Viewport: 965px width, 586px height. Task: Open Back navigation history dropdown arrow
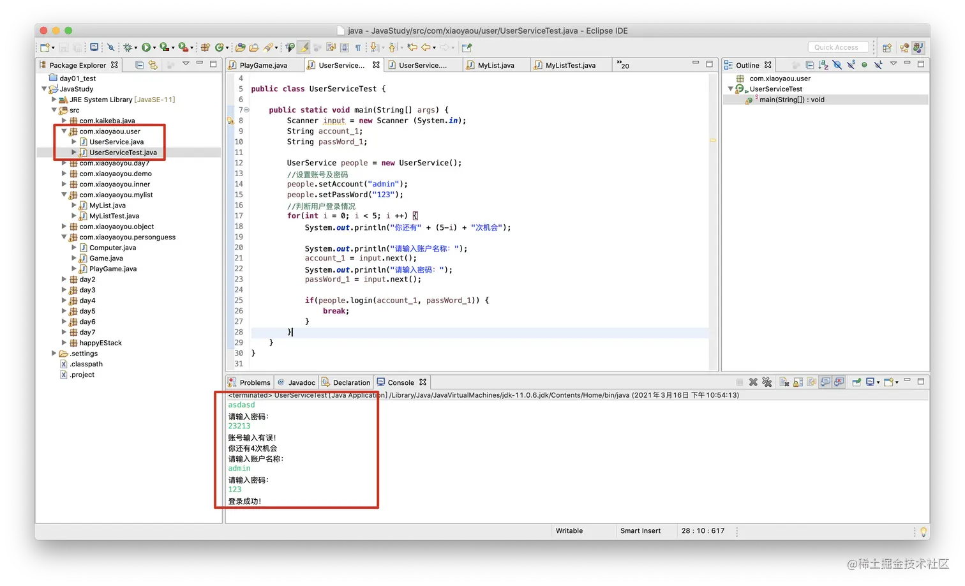(434, 48)
